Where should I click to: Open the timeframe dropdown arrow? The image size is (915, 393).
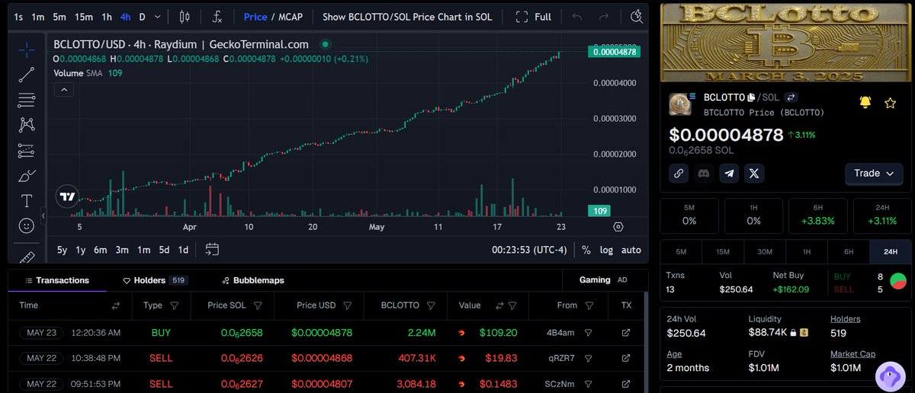(157, 17)
